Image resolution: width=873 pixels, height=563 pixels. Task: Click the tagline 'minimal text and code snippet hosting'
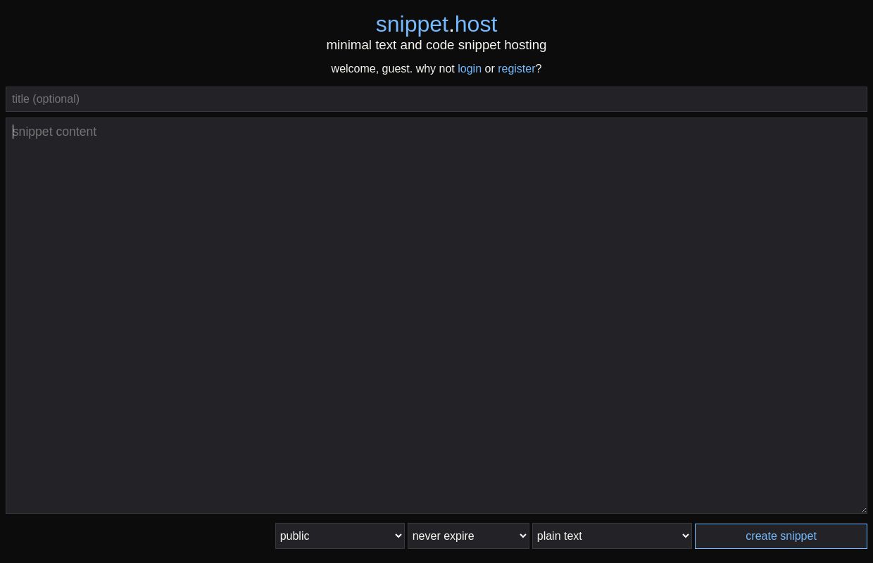point(436,44)
